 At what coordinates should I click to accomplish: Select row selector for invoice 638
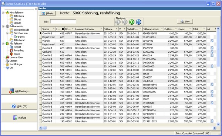[x=40, y=37]
